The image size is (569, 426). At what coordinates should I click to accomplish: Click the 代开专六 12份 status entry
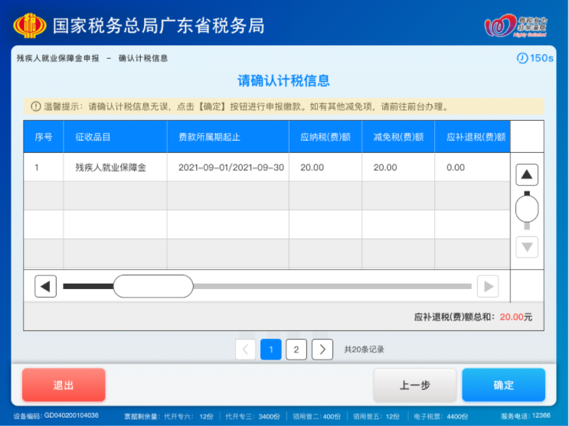click(x=188, y=417)
